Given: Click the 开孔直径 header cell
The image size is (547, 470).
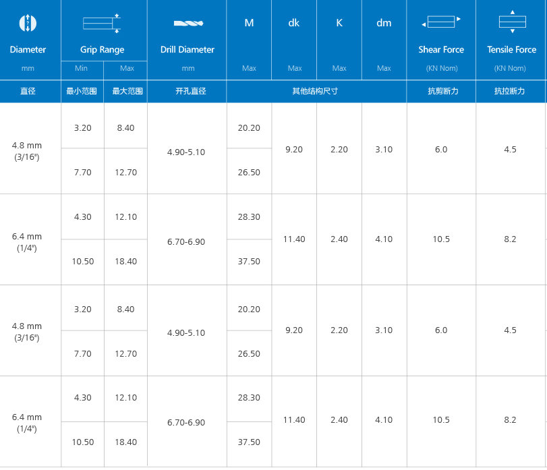Looking at the screenshot, I should coord(187,91).
